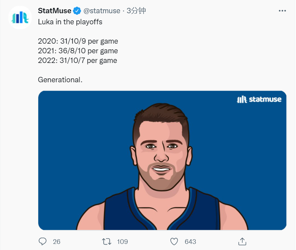Open the Luka cartoon image
The width and height of the screenshot is (296, 250).
tap(162, 160)
